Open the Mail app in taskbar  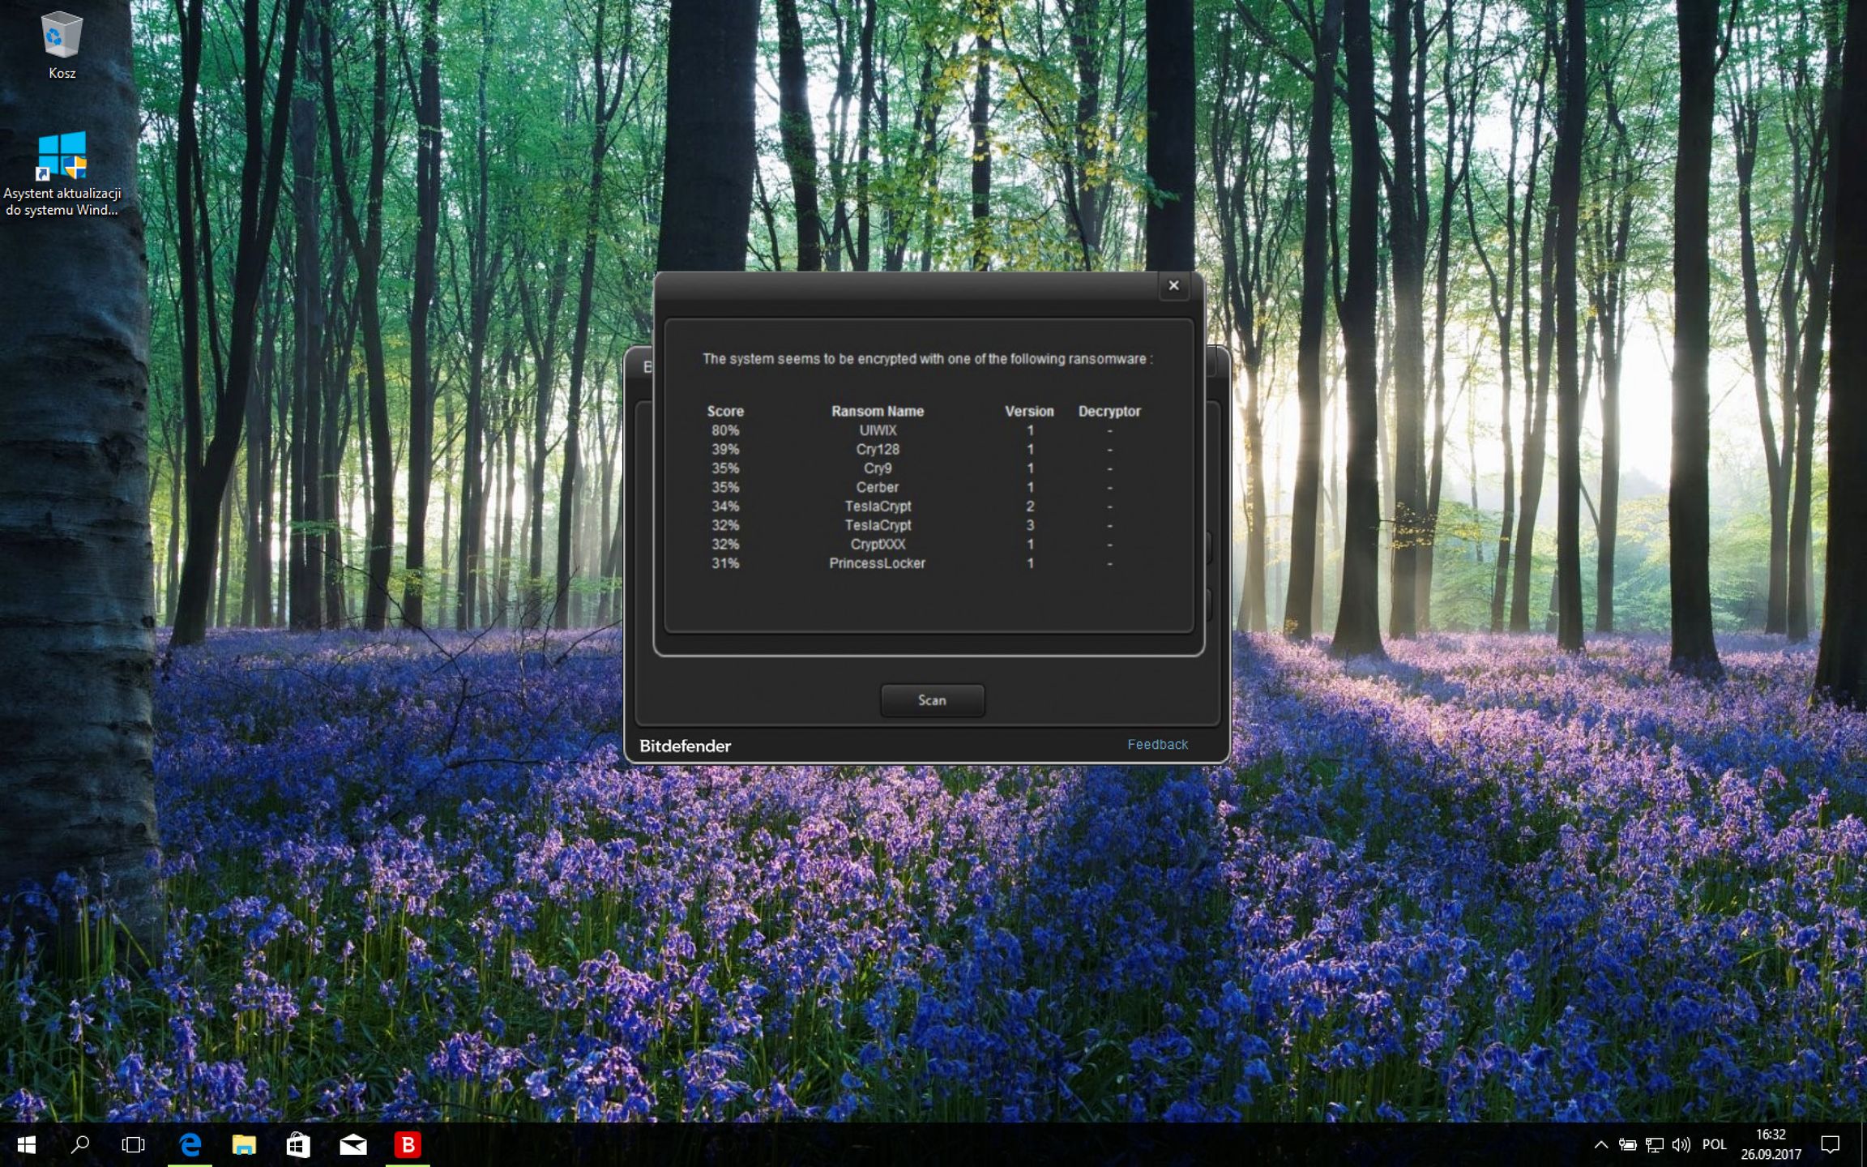pos(352,1144)
